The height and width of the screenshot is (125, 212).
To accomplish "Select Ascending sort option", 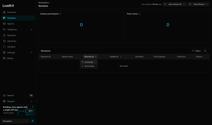I will [89, 62].
